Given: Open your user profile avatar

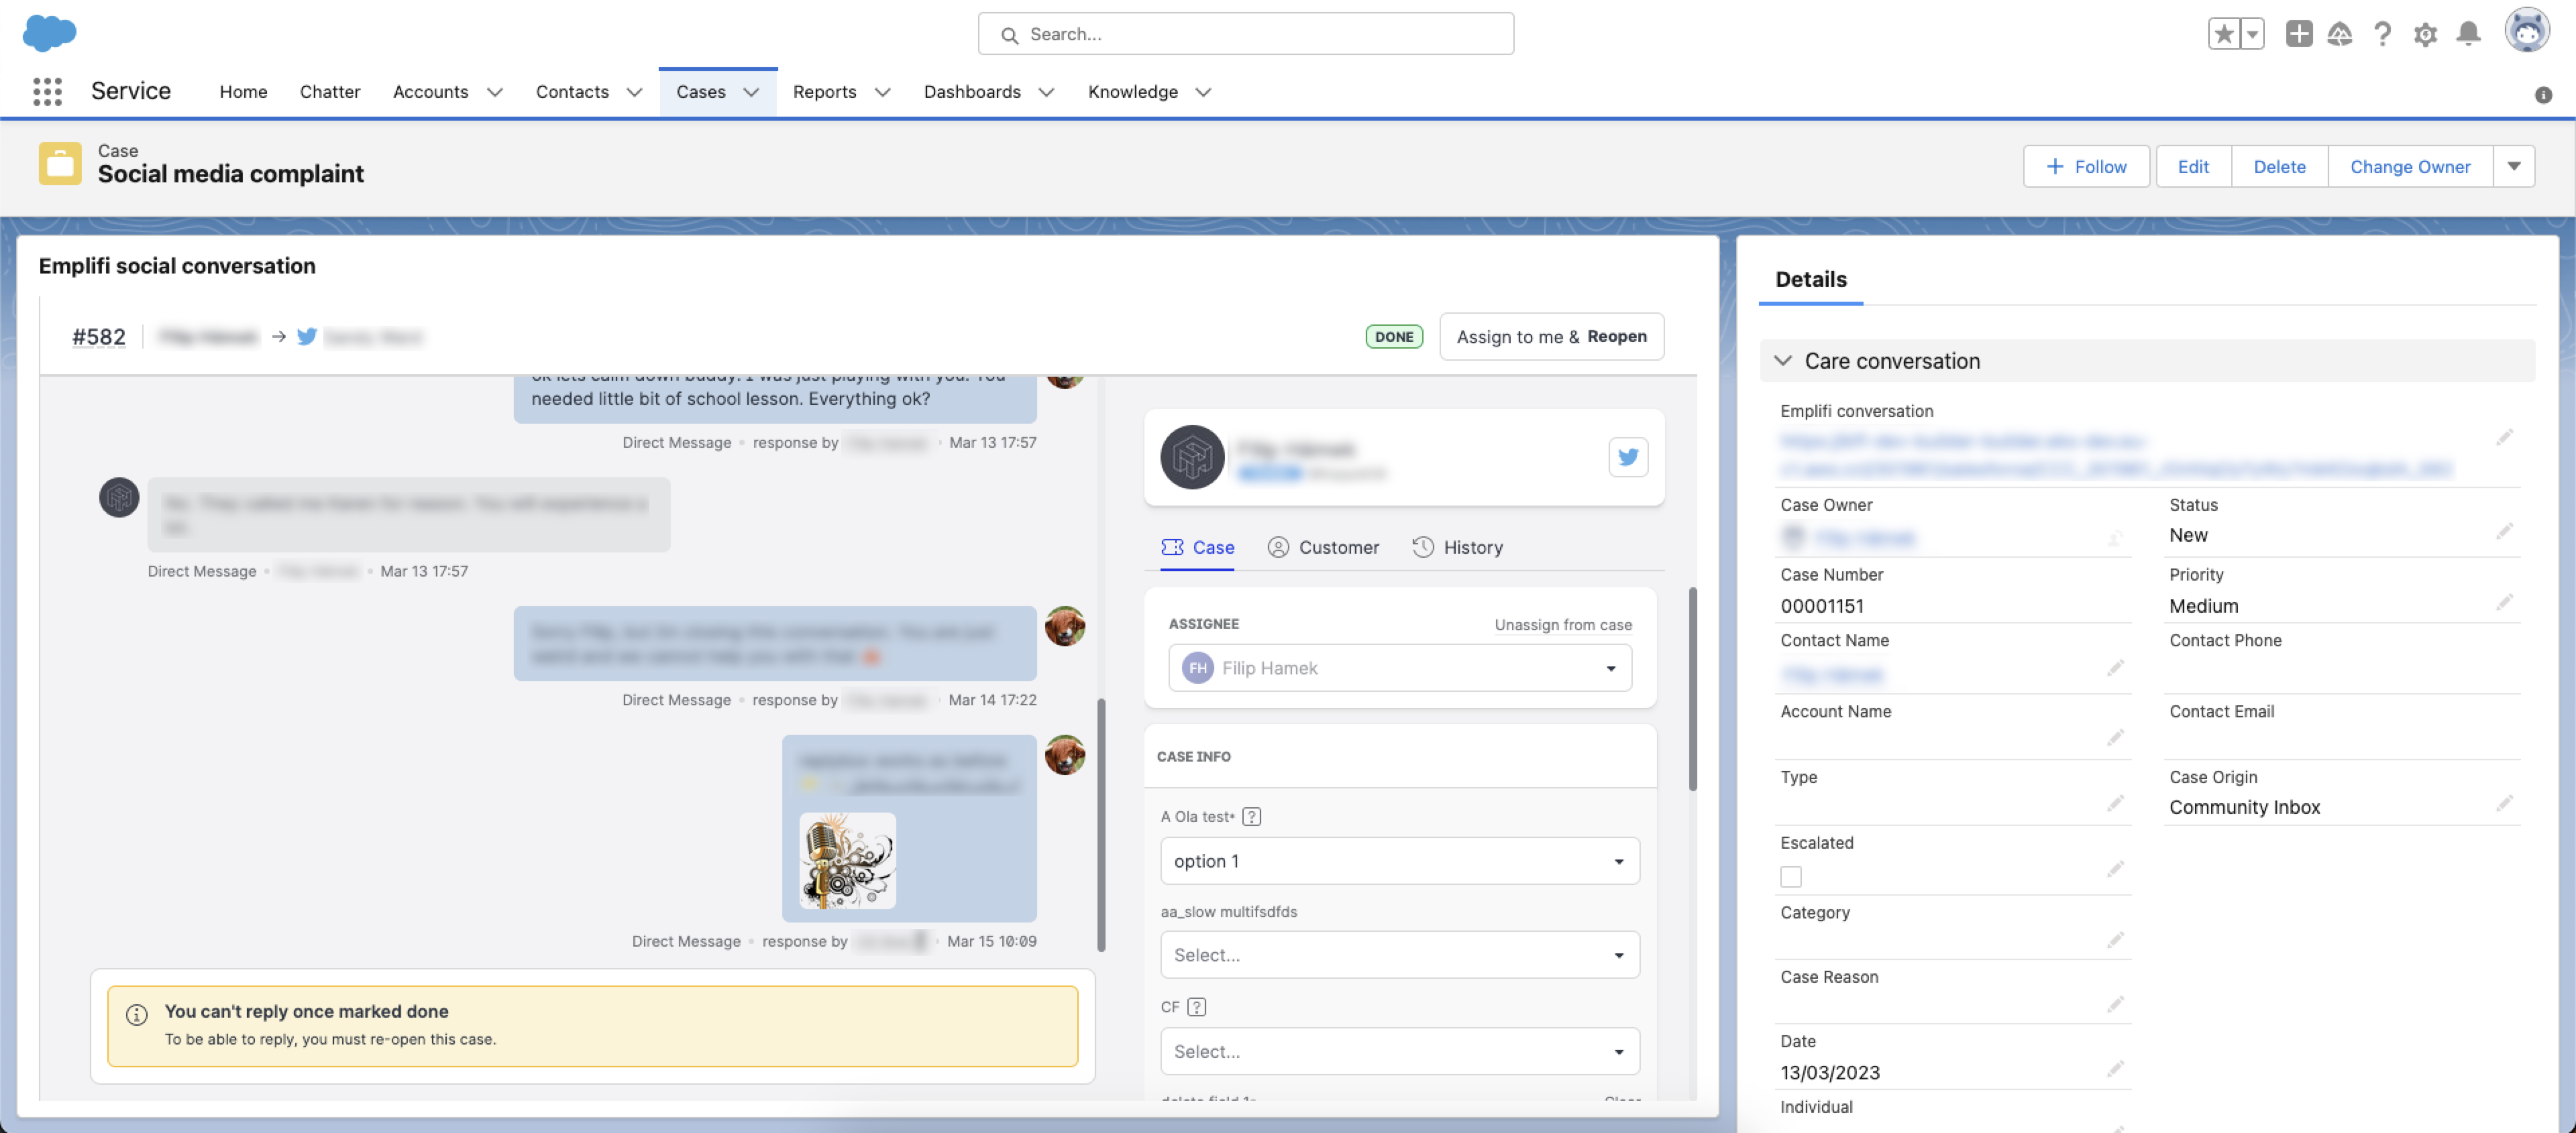Looking at the screenshot, I should (x=2527, y=31).
